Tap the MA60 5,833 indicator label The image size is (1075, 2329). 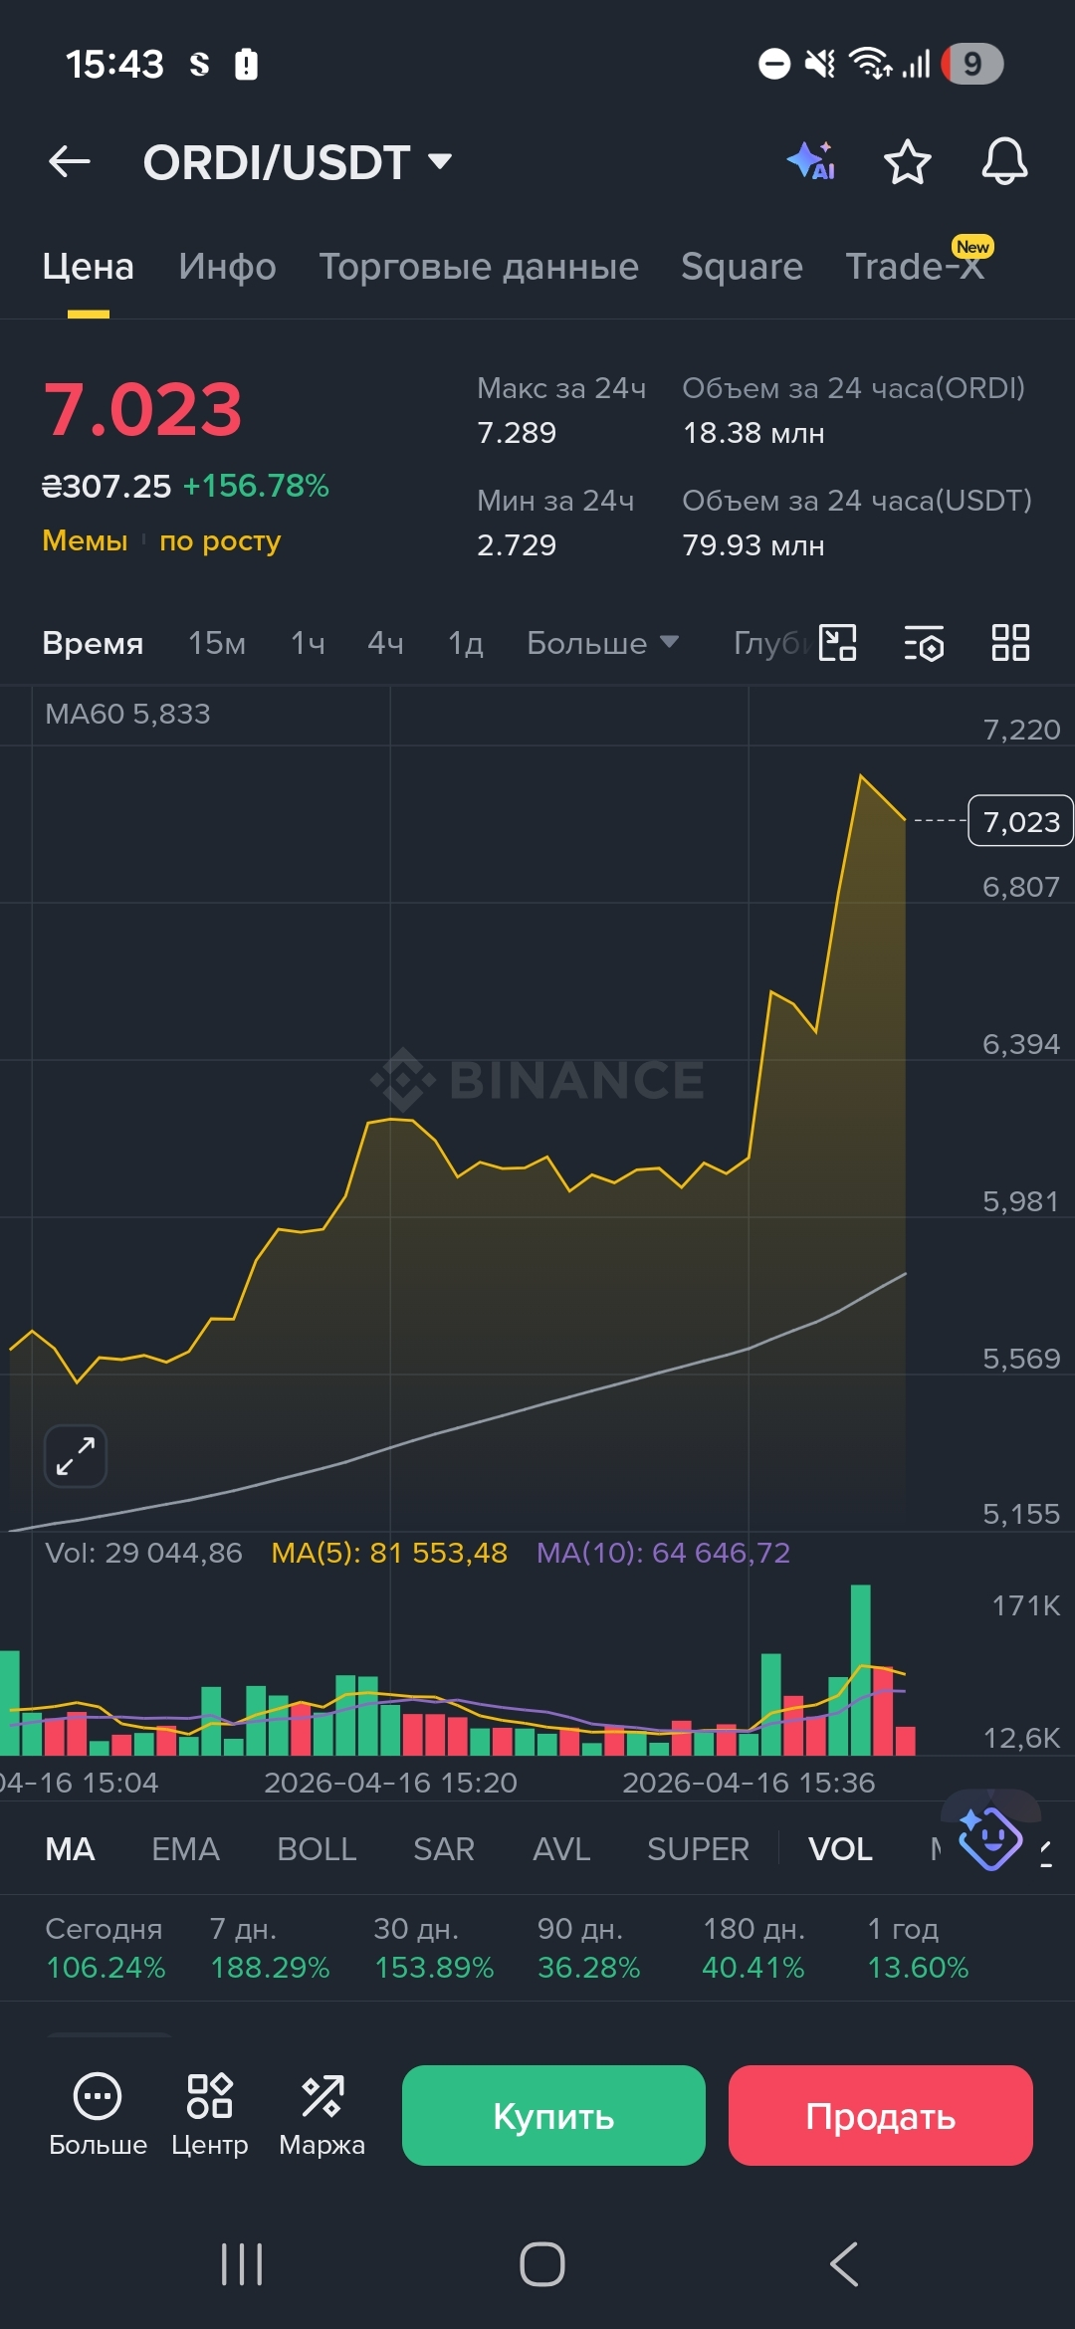pyautogui.click(x=127, y=714)
